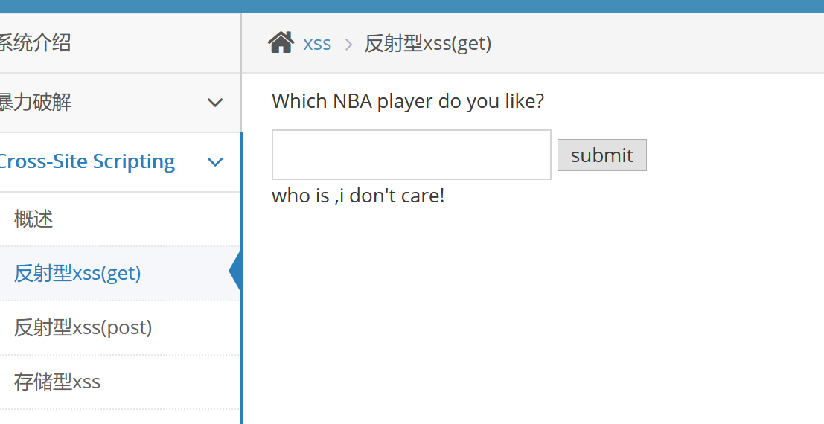The height and width of the screenshot is (424, 824).
Task: Click the "Which NBA player do you like?" prompt
Action: pyautogui.click(x=408, y=101)
